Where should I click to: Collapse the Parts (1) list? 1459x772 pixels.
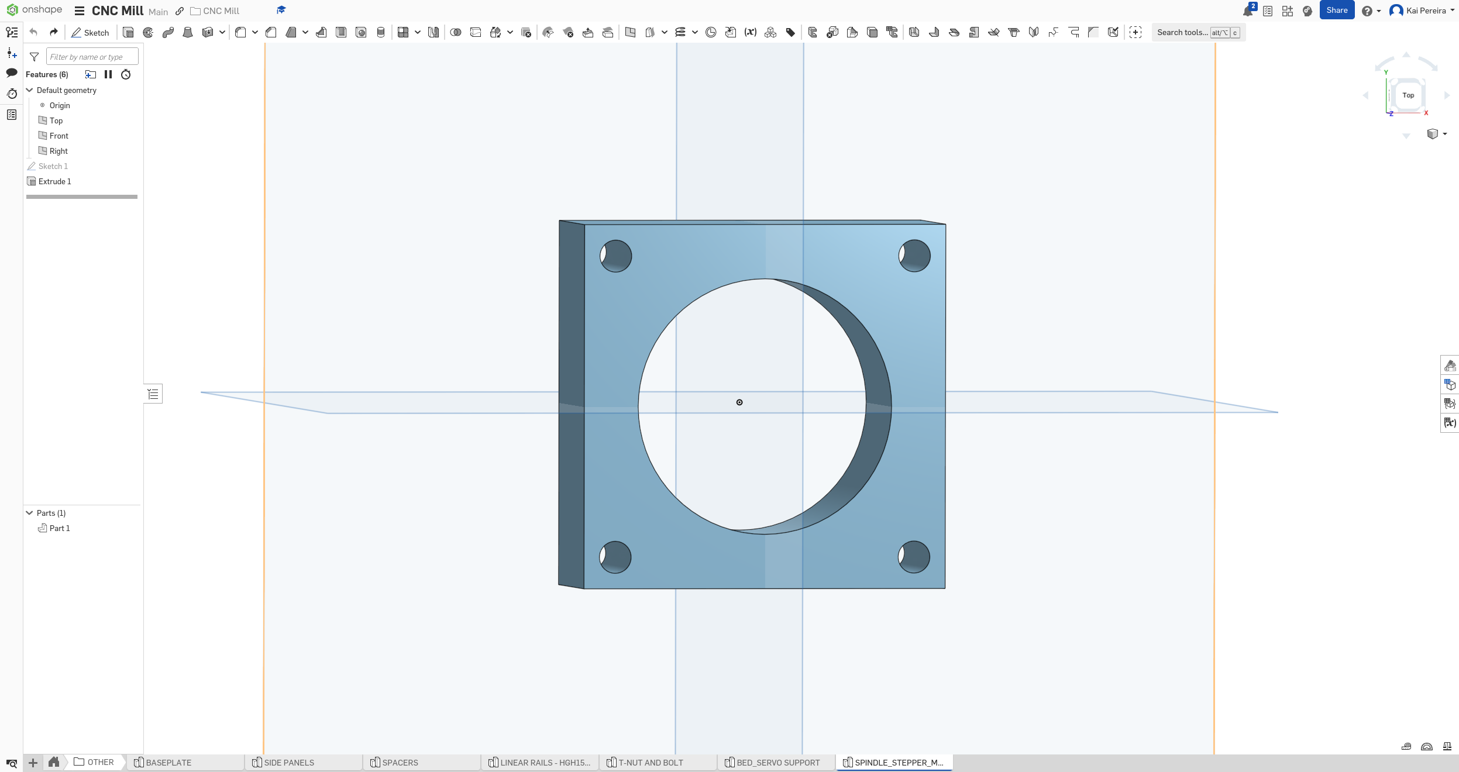coord(30,513)
